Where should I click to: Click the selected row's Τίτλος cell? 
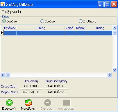[41, 33]
